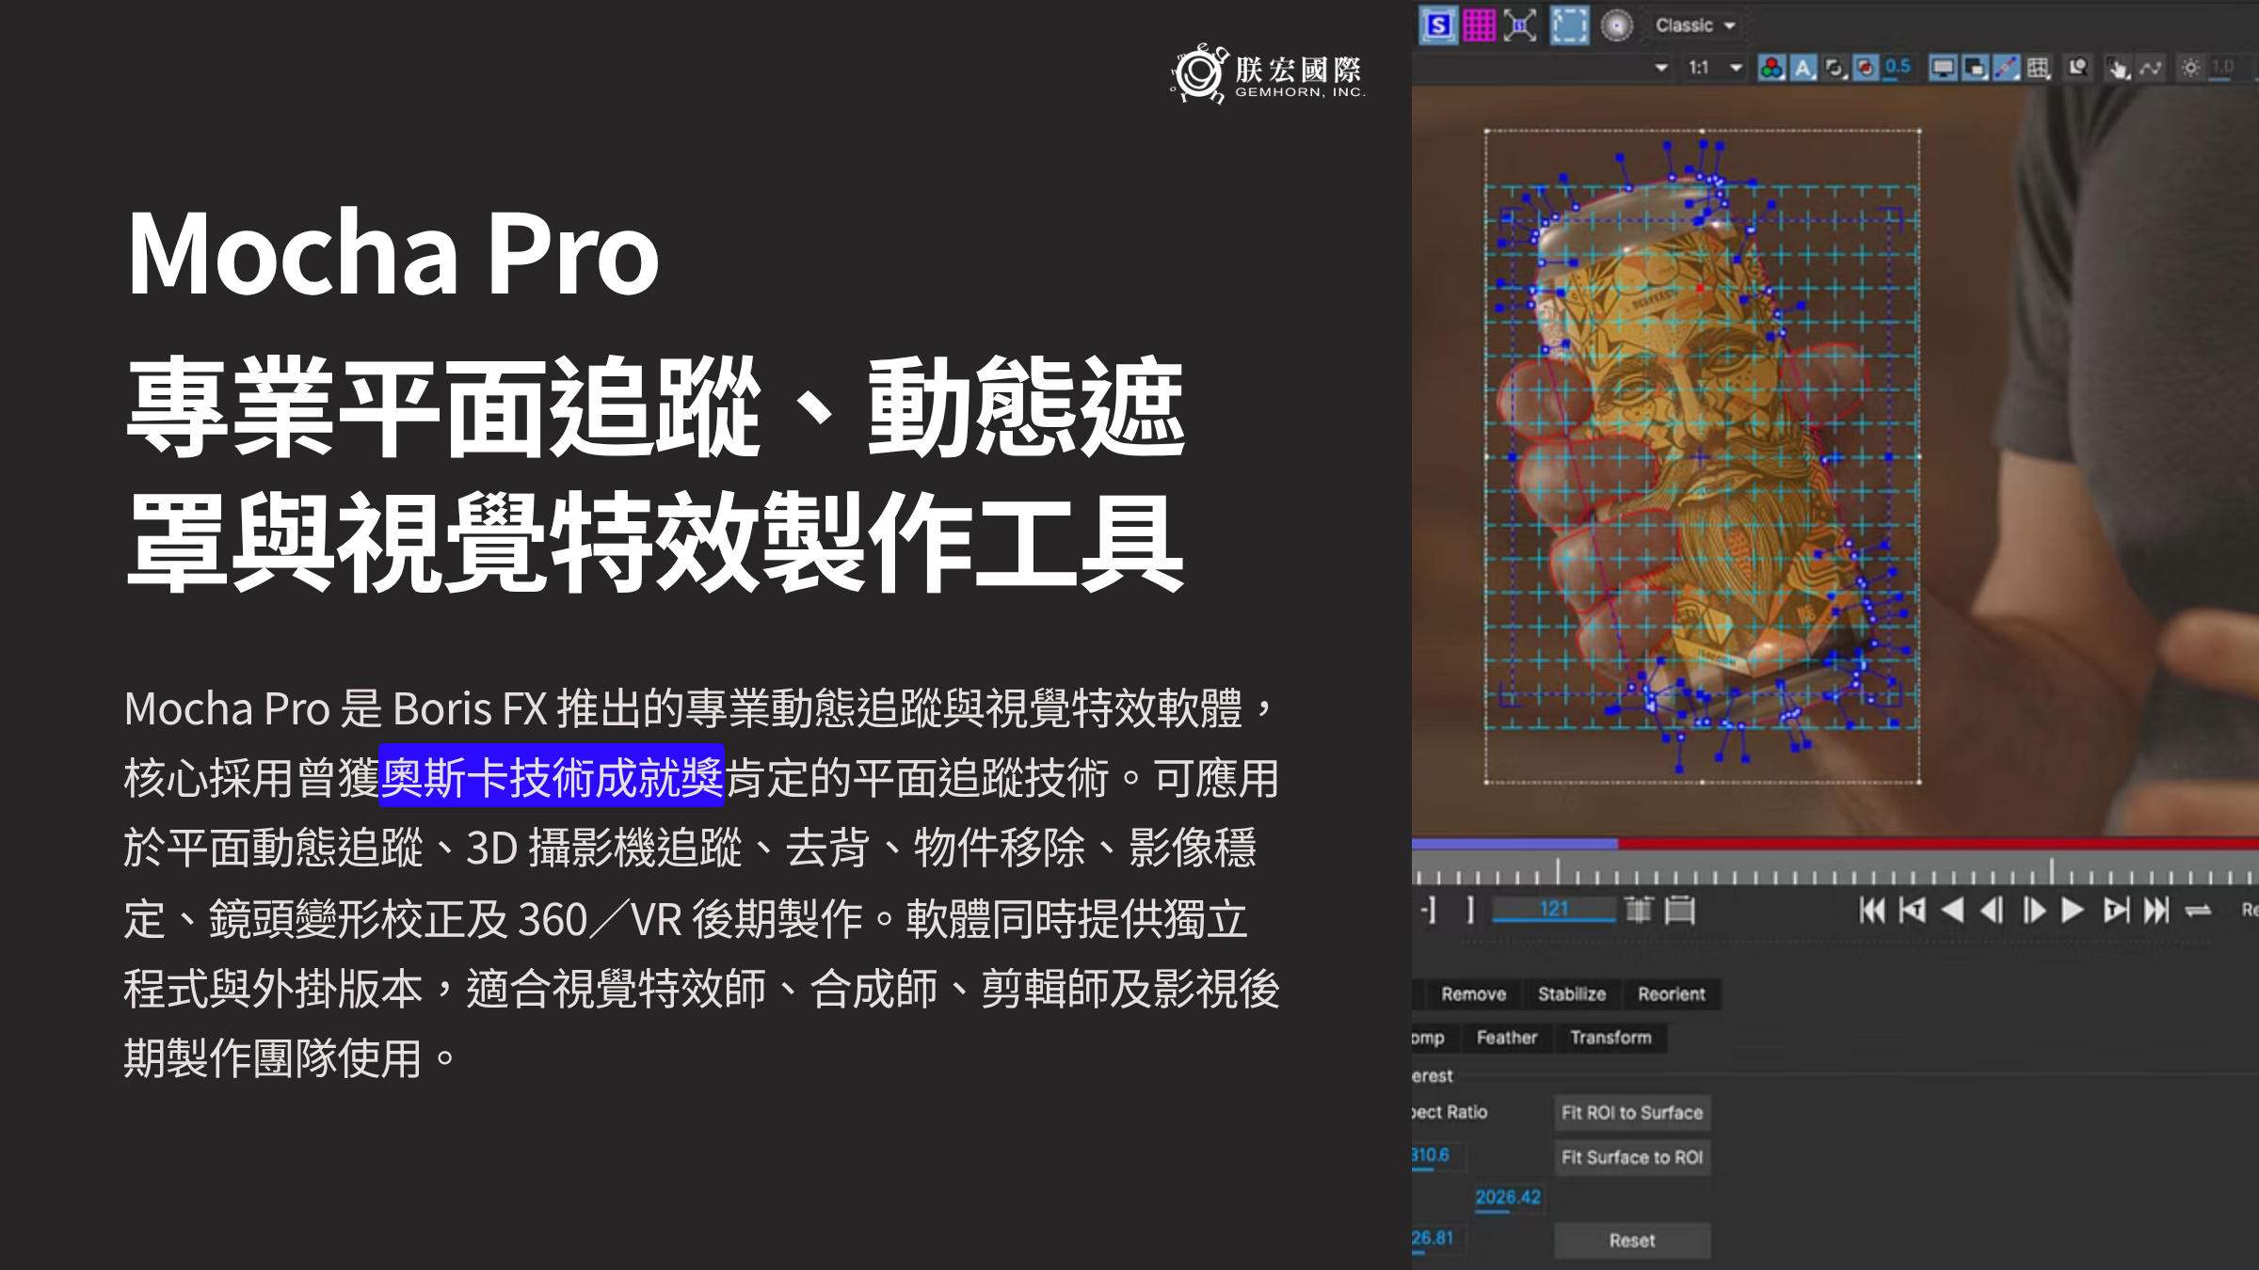Step forward one frame
The image size is (2259, 1270).
point(2033,910)
